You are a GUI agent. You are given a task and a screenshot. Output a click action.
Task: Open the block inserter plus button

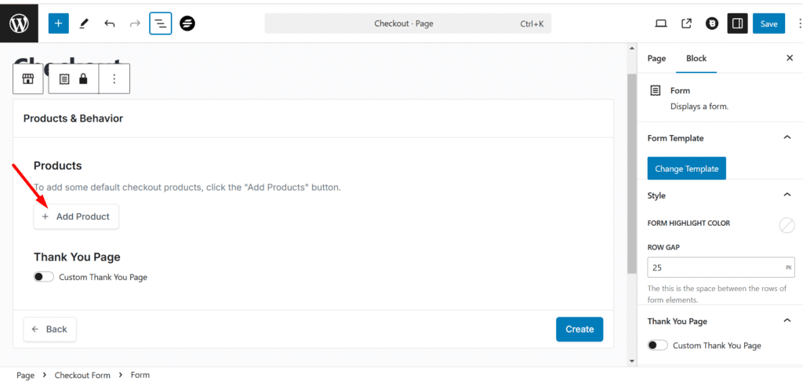tap(59, 24)
